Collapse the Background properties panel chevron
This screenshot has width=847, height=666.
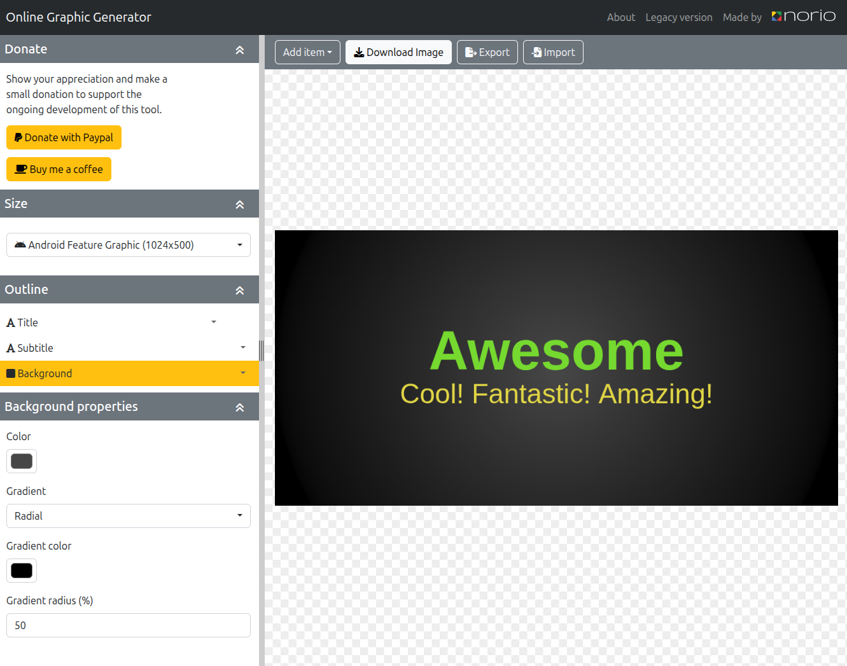point(240,407)
